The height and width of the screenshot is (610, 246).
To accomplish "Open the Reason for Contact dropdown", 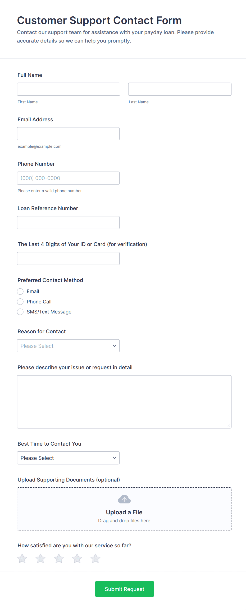I will click(68, 346).
